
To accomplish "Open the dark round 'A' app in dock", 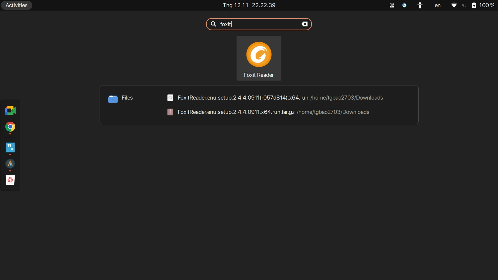I will 10,164.
